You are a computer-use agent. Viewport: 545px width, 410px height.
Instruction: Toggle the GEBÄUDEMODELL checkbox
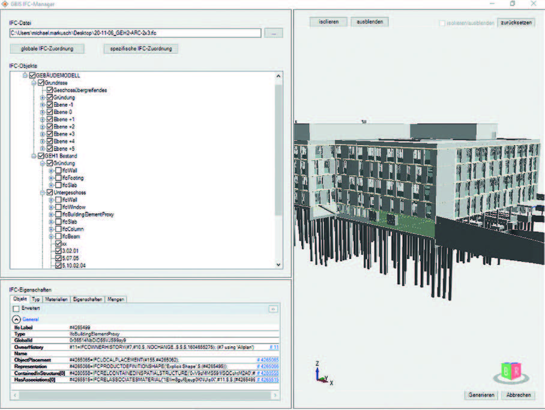[32, 76]
